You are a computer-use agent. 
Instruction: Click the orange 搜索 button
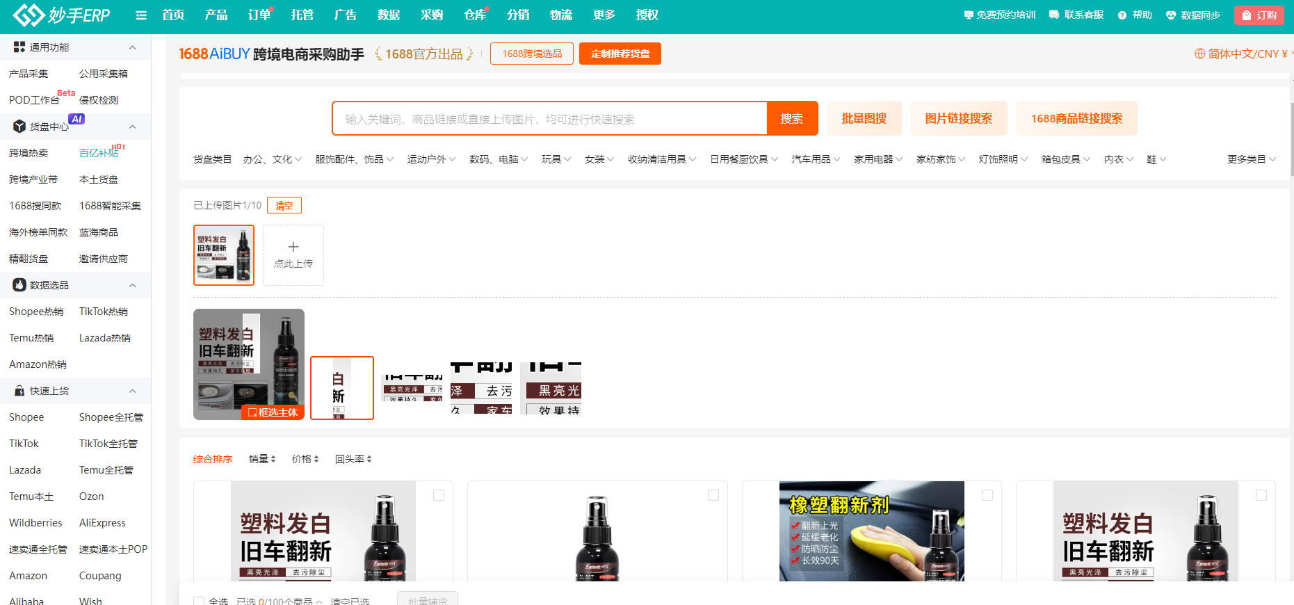792,118
